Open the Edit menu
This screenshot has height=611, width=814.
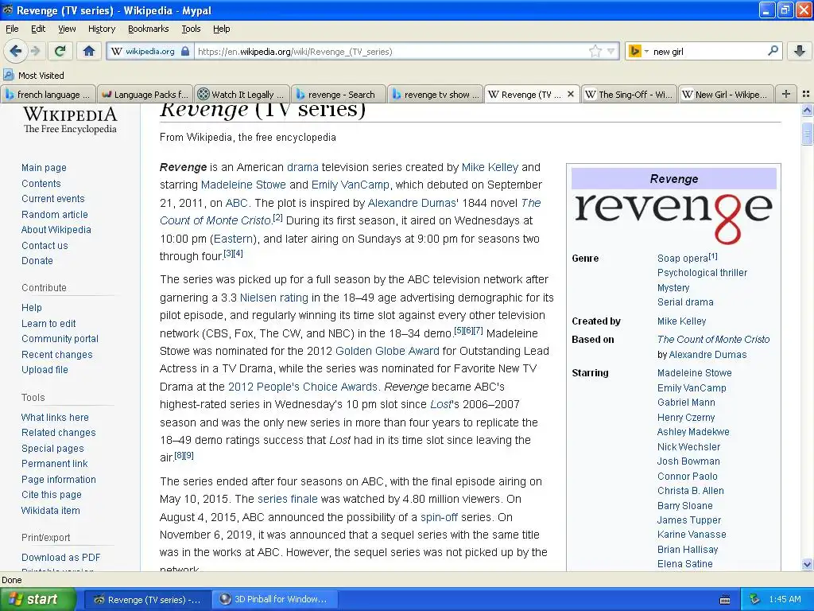pos(38,29)
